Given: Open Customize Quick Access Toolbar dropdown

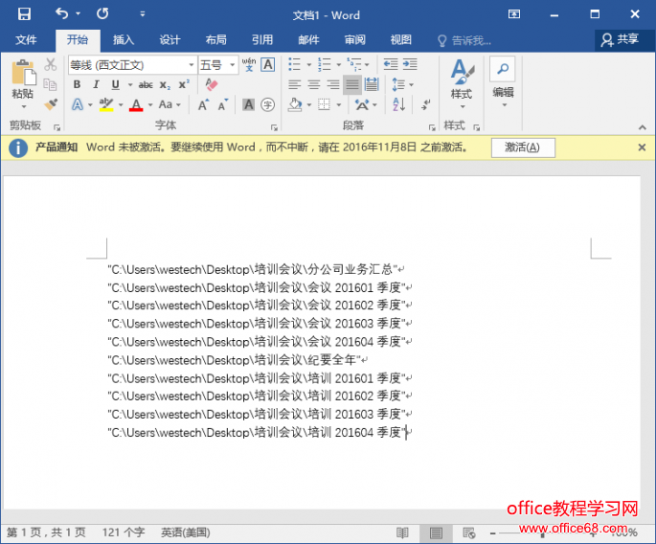Looking at the screenshot, I should pos(143,14).
